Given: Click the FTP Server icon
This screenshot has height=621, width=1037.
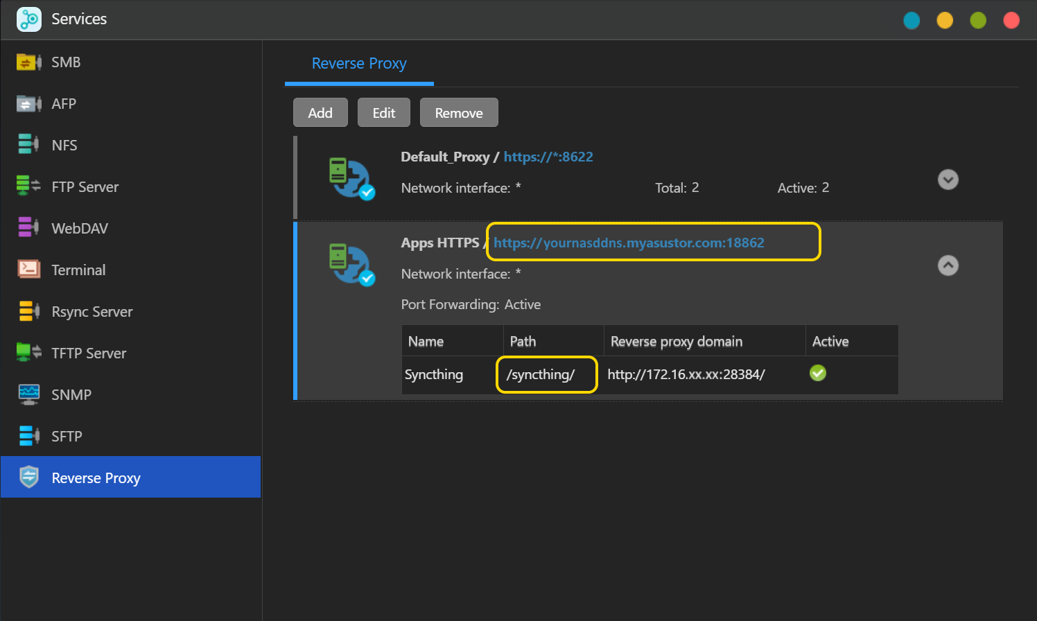Looking at the screenshot, I should coord(29,186).
